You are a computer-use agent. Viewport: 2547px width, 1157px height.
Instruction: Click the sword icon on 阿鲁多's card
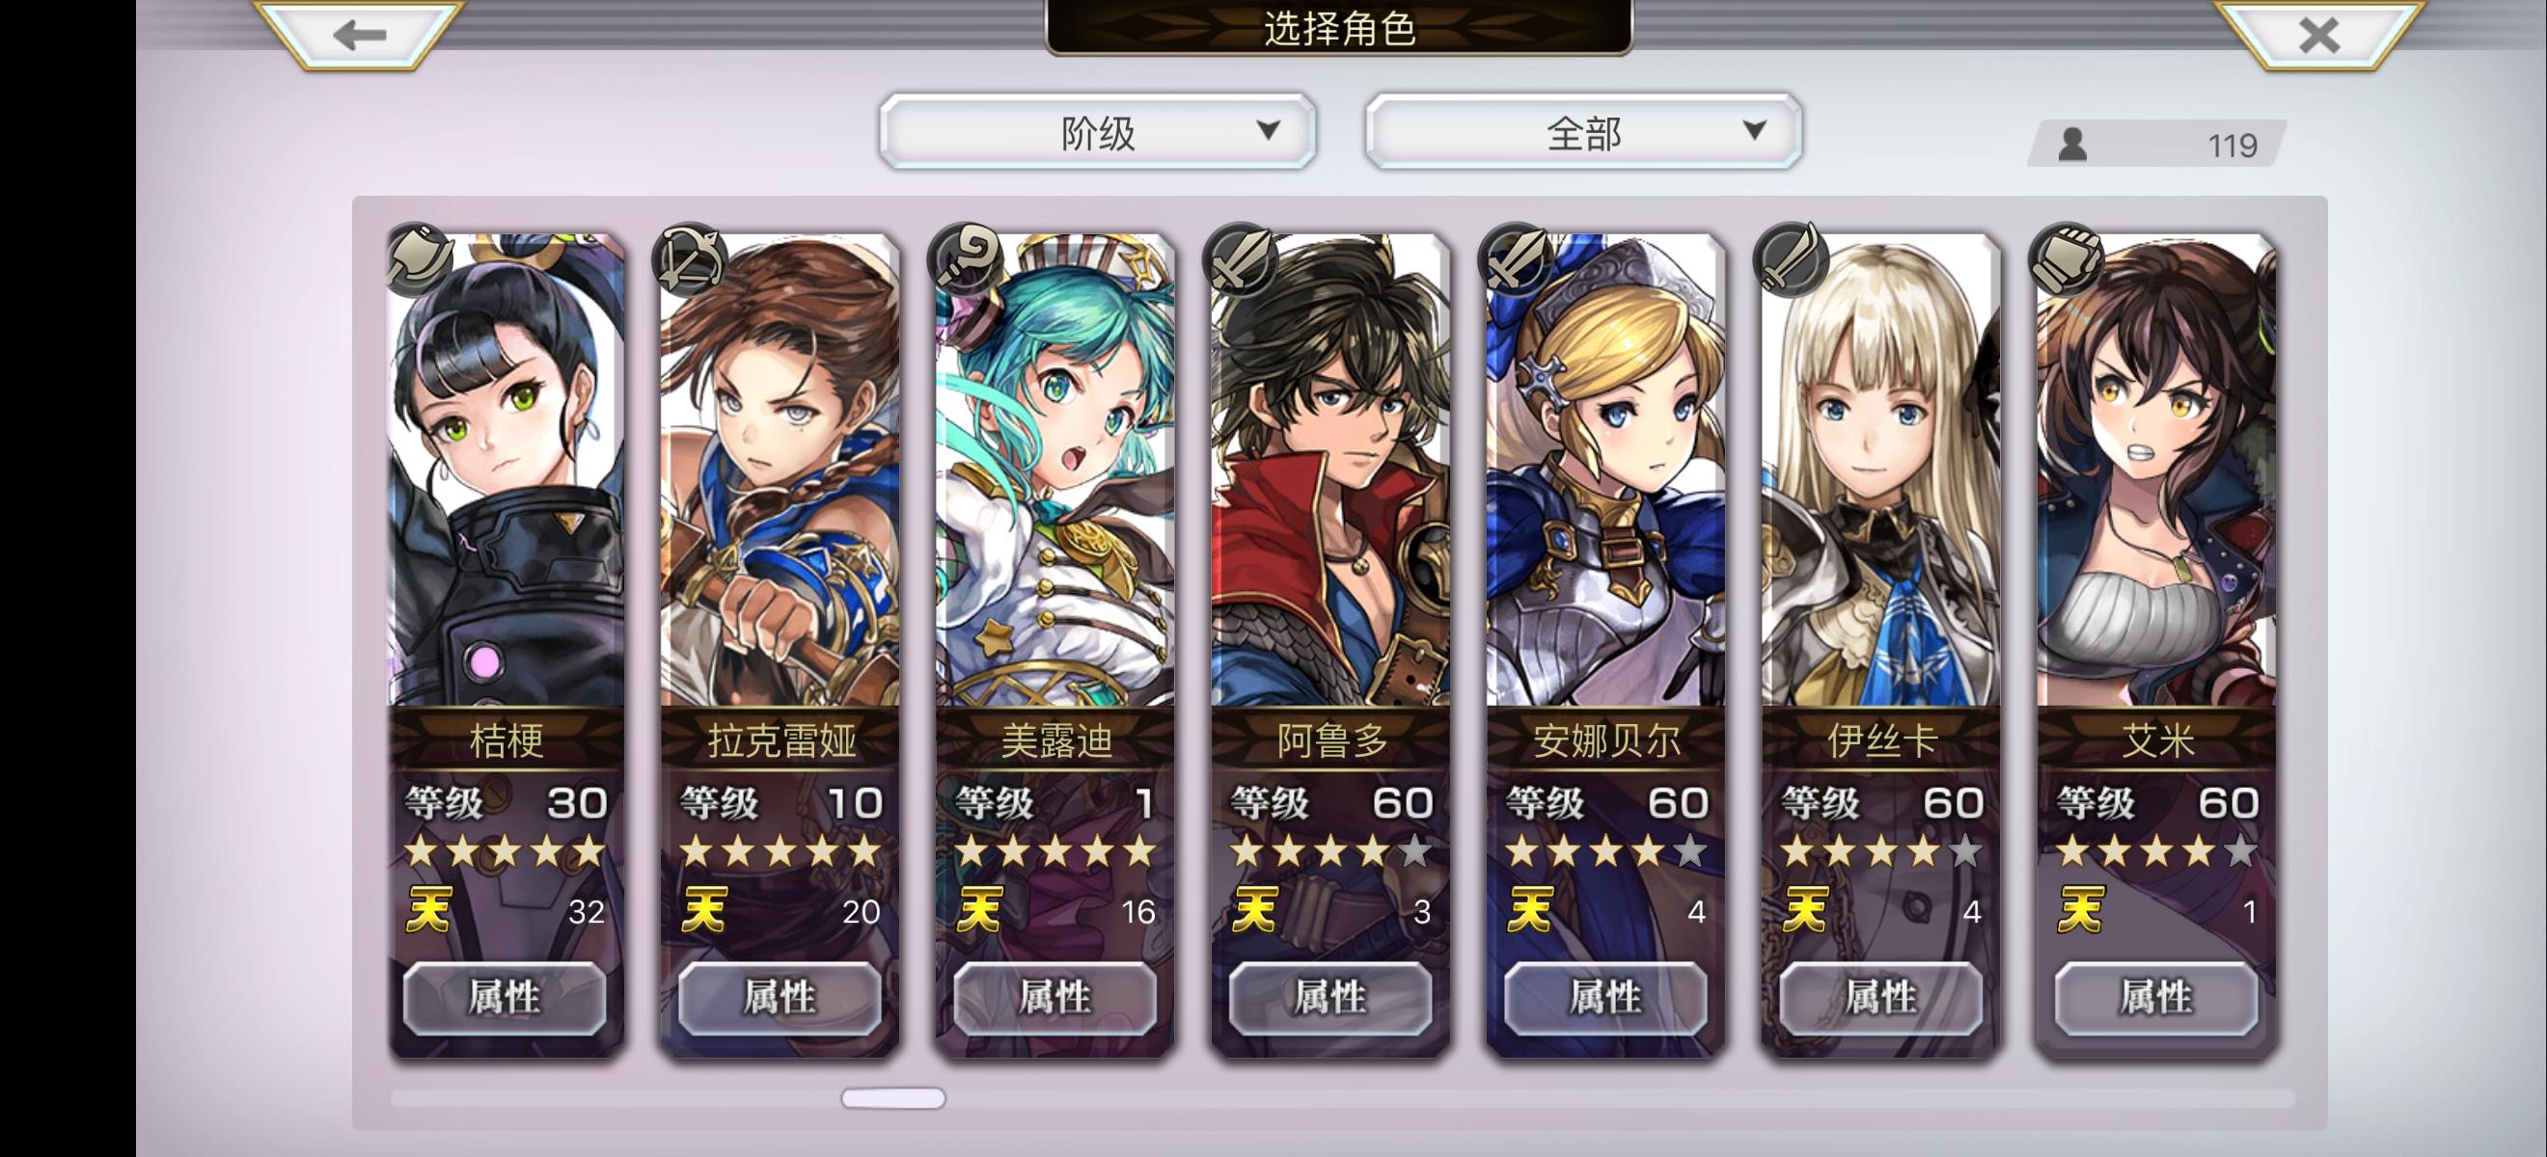[1240, 258]
